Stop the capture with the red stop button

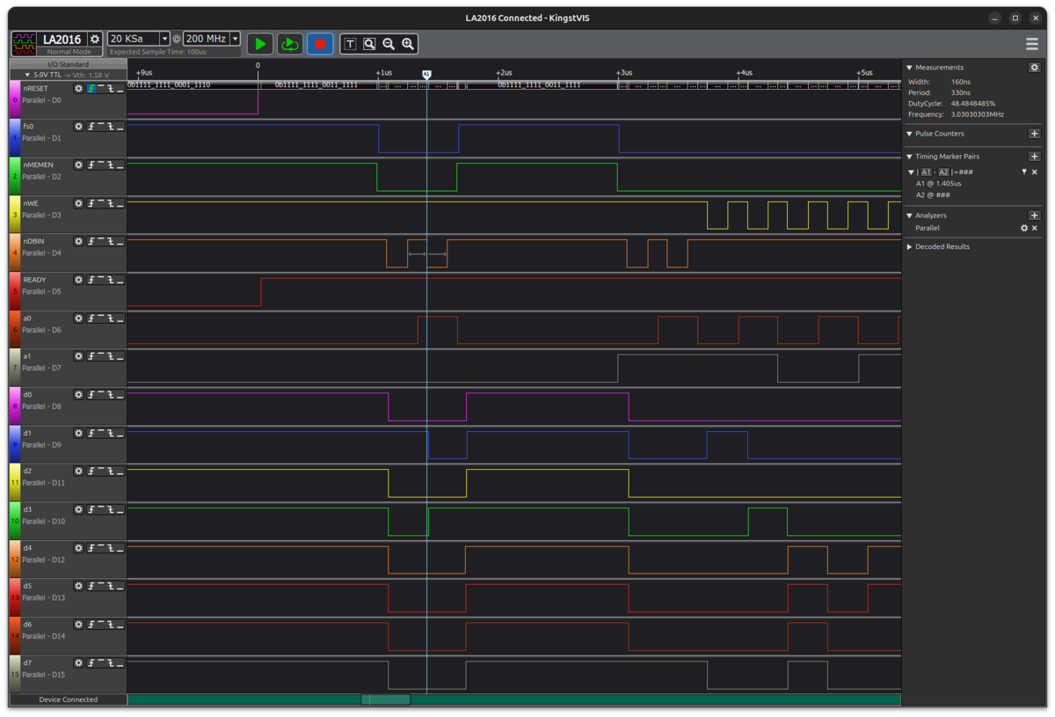click(320, 43)
